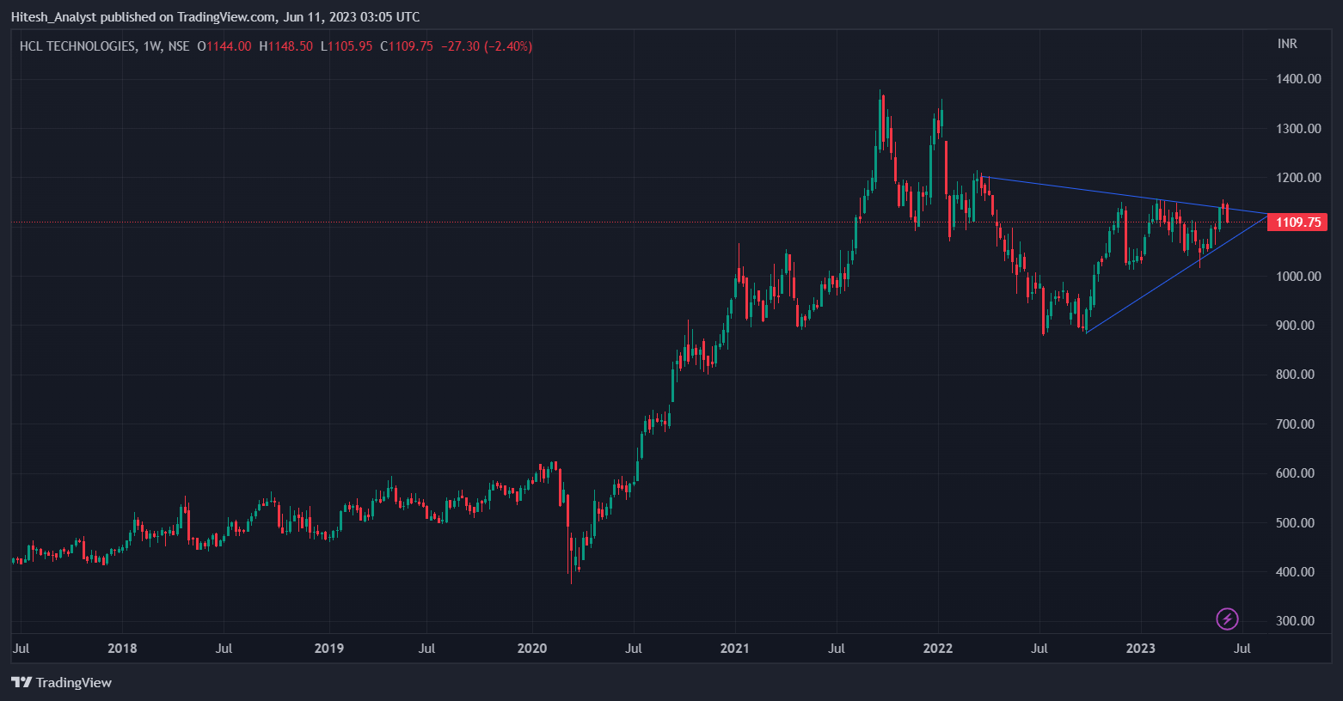Click the INR currency label
1343x701 pixels.
(x=1287, y=44)
